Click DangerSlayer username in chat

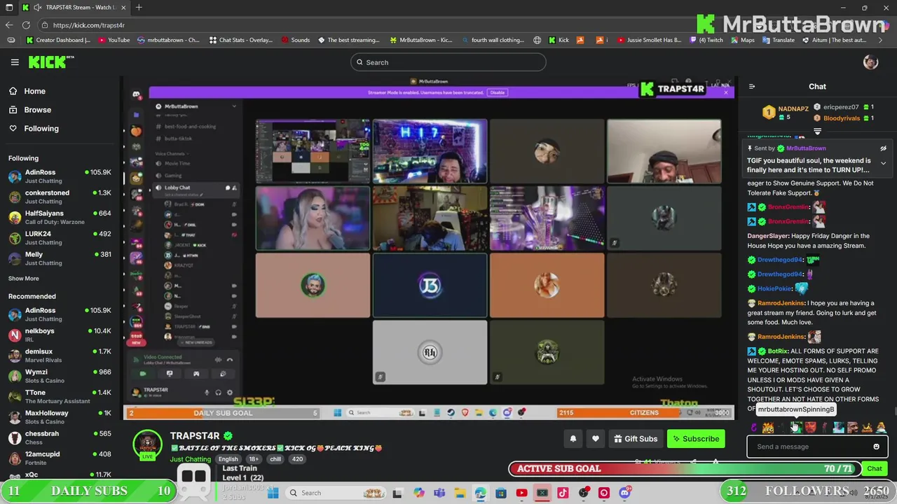(x=768, y=236)
